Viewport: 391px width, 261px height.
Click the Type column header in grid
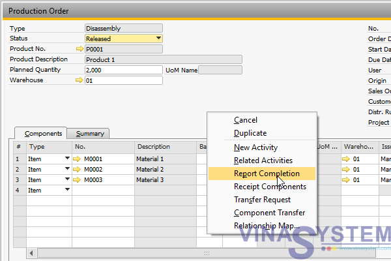click(x=49, y=147)
